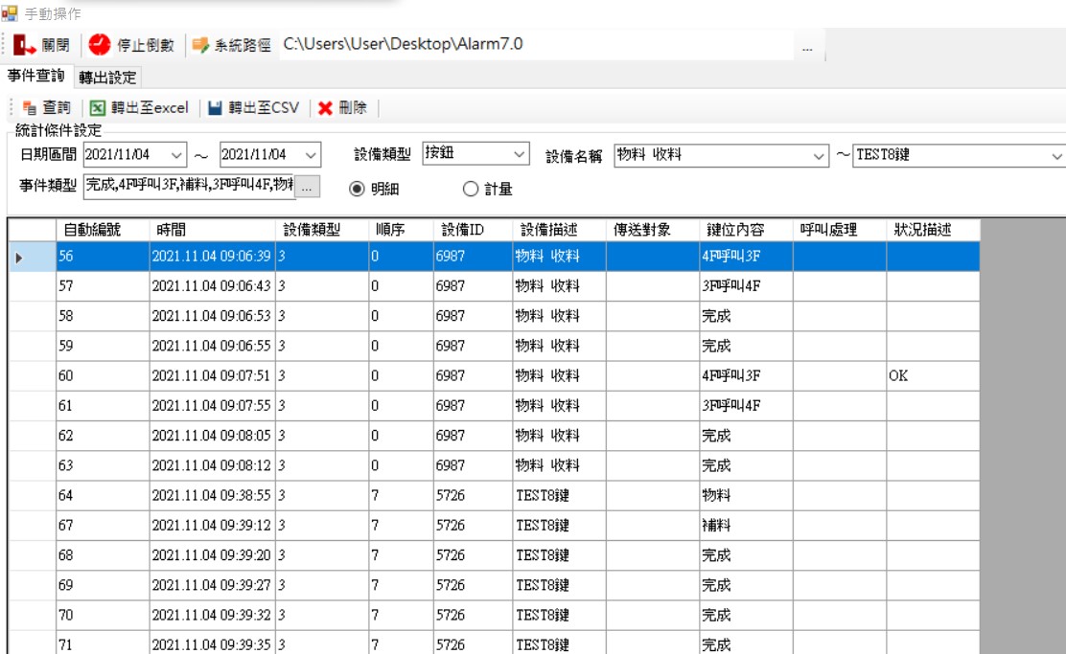This screenshot has width=1066, height=654.
Task: Click the 關閉 exit door icon
Action: [25, 45]
